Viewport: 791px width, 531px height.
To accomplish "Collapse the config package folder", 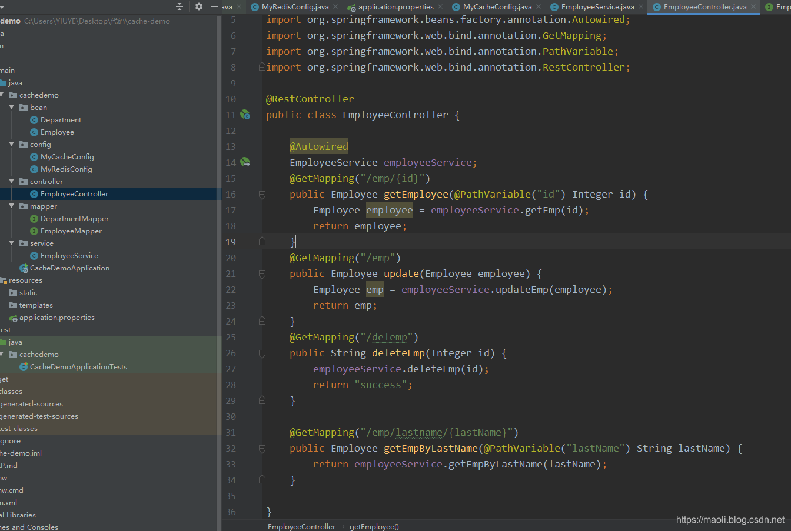I will point(12,144).
